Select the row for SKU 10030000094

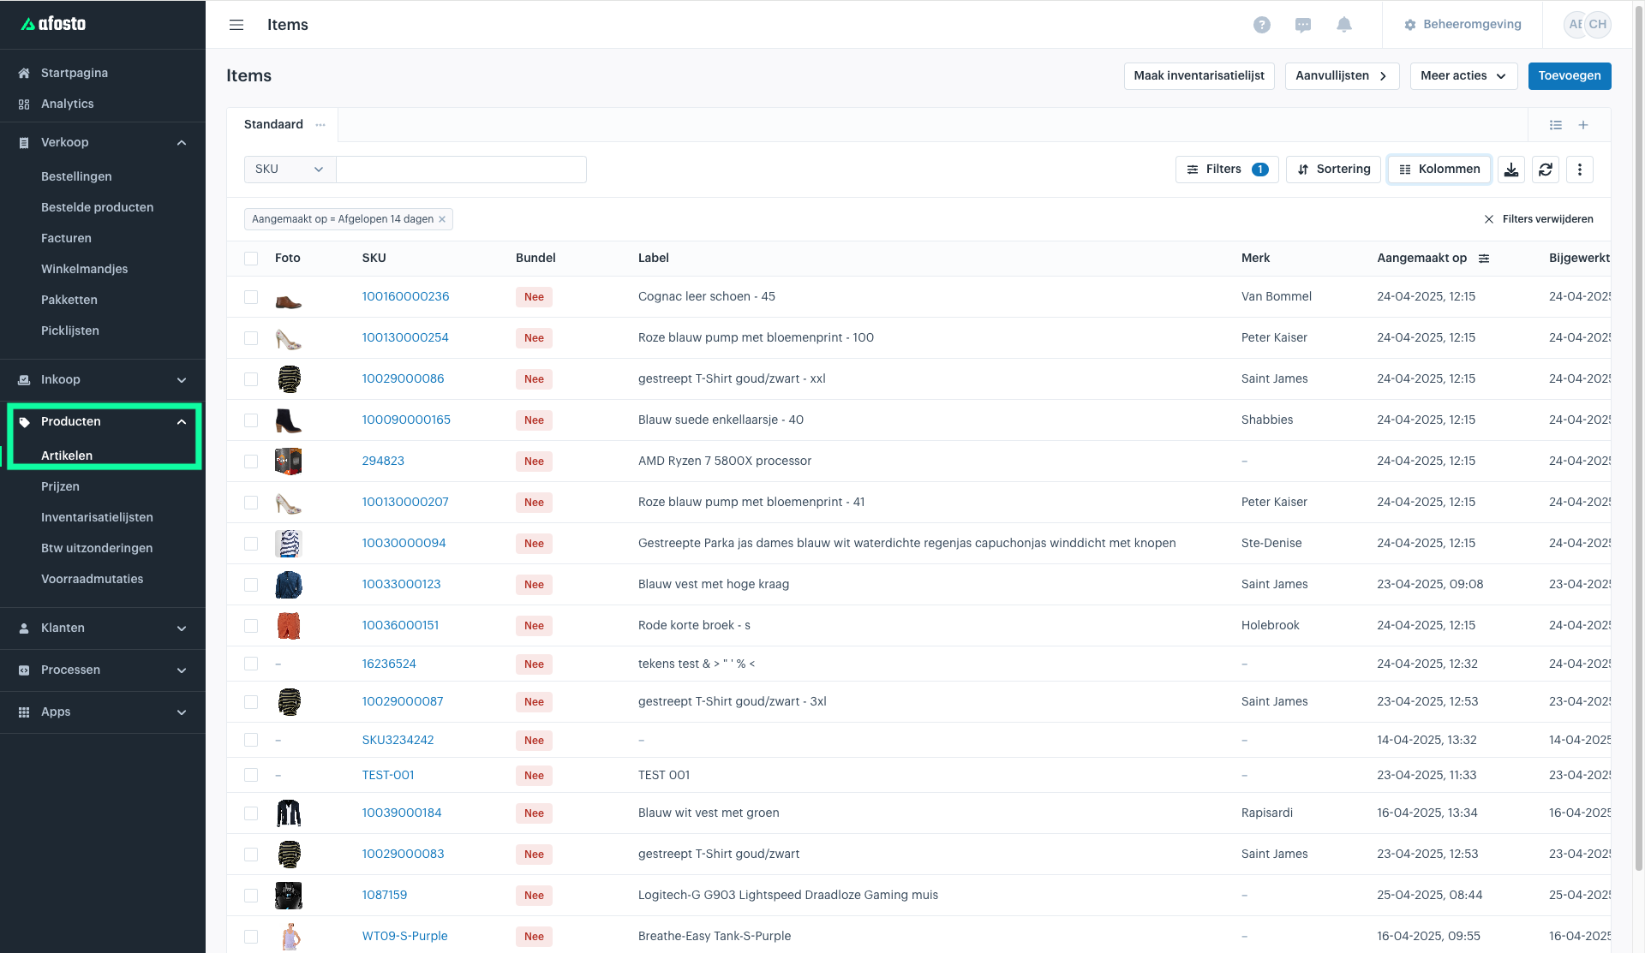click(x=251, y=544)
